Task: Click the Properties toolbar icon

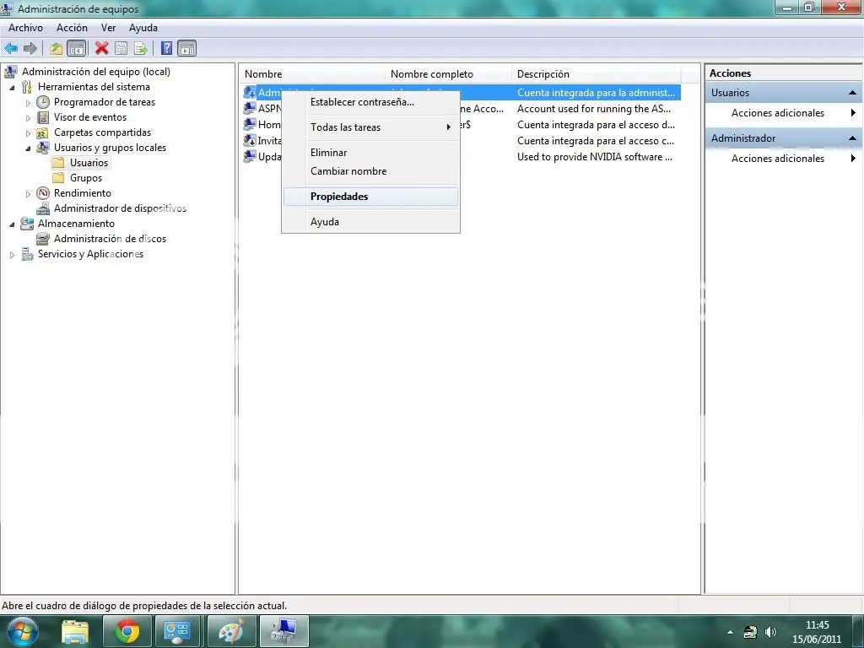Action: coord(121,49)
